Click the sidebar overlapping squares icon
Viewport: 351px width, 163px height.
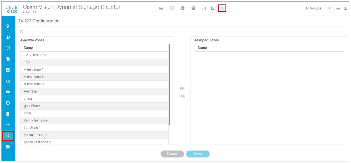click(8, 59)
